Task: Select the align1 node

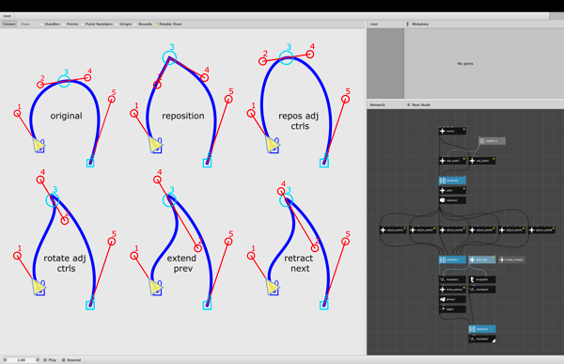Action: [x=452, y=309]
